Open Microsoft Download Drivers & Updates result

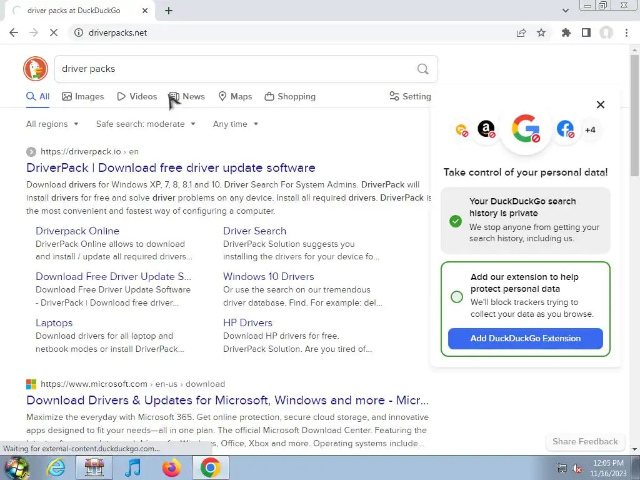[227, 400]
